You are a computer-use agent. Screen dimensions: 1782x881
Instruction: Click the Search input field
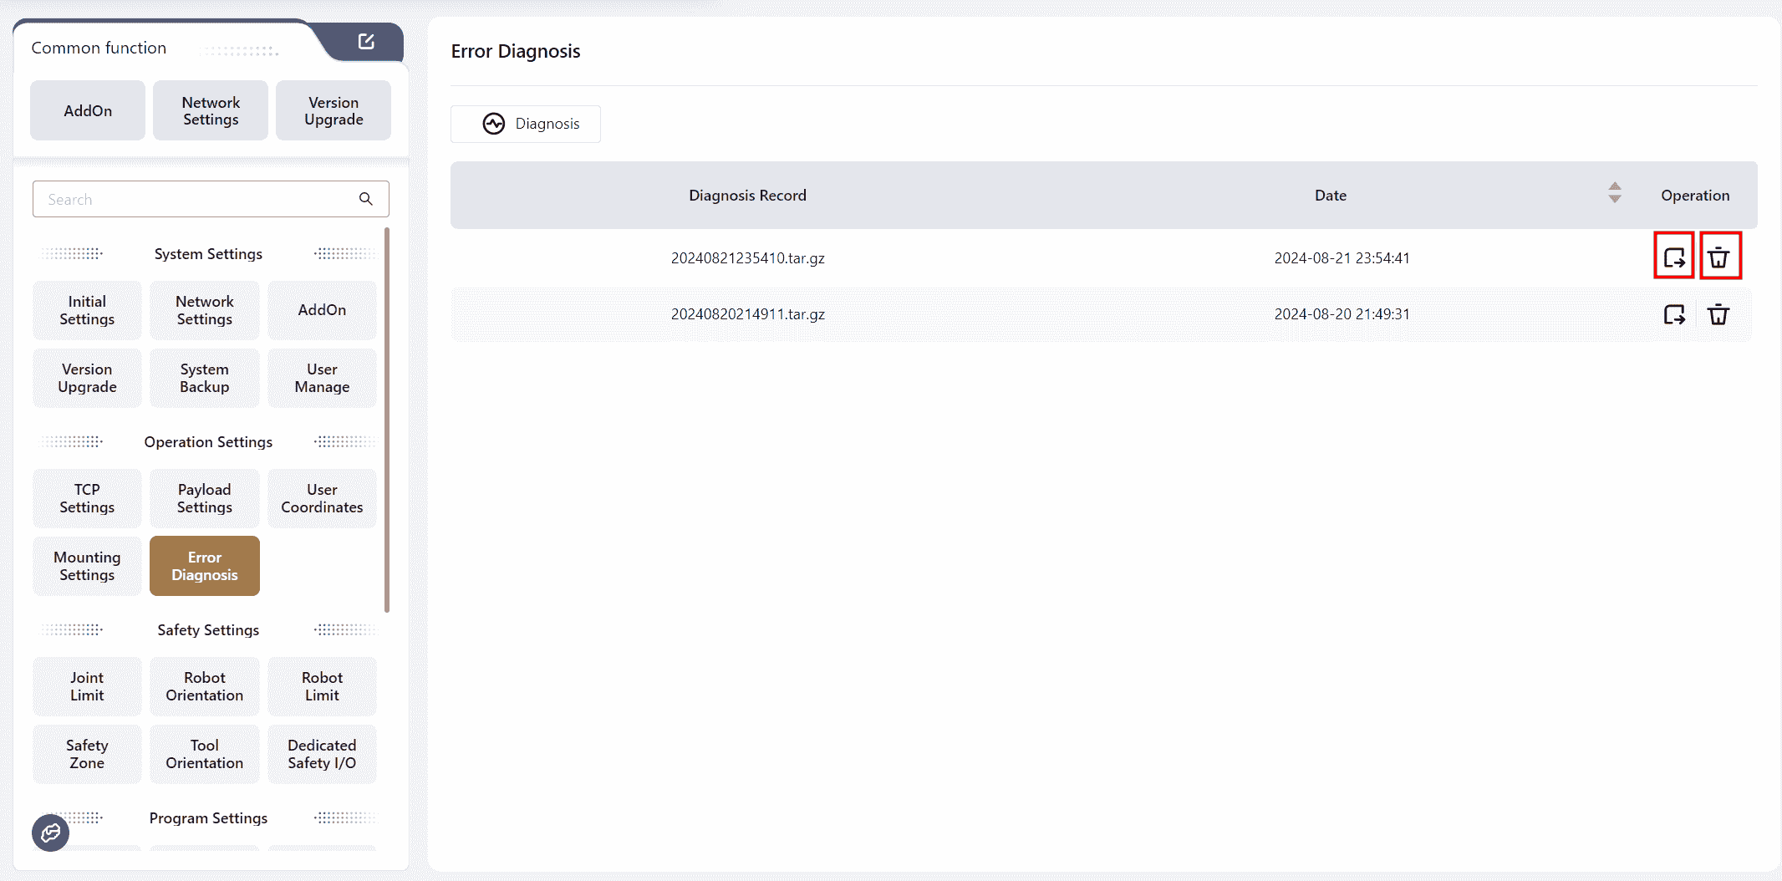coord(196,199)
